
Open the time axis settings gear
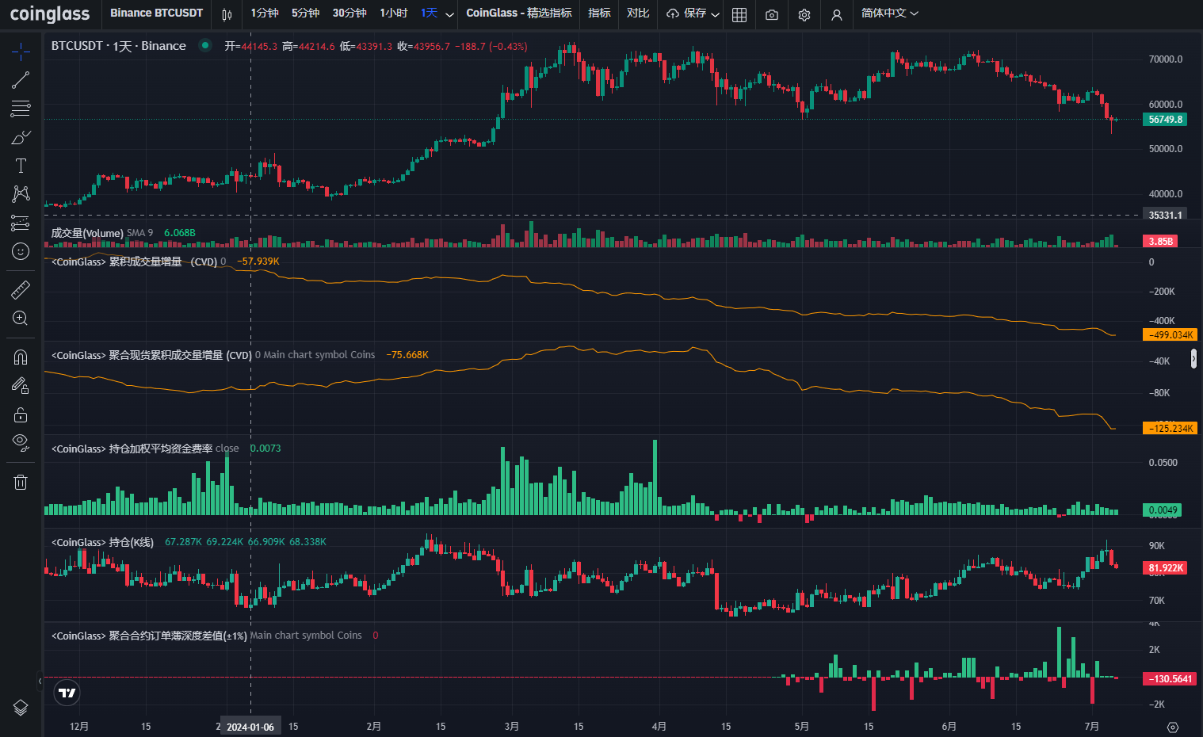tap(1174, 727)
